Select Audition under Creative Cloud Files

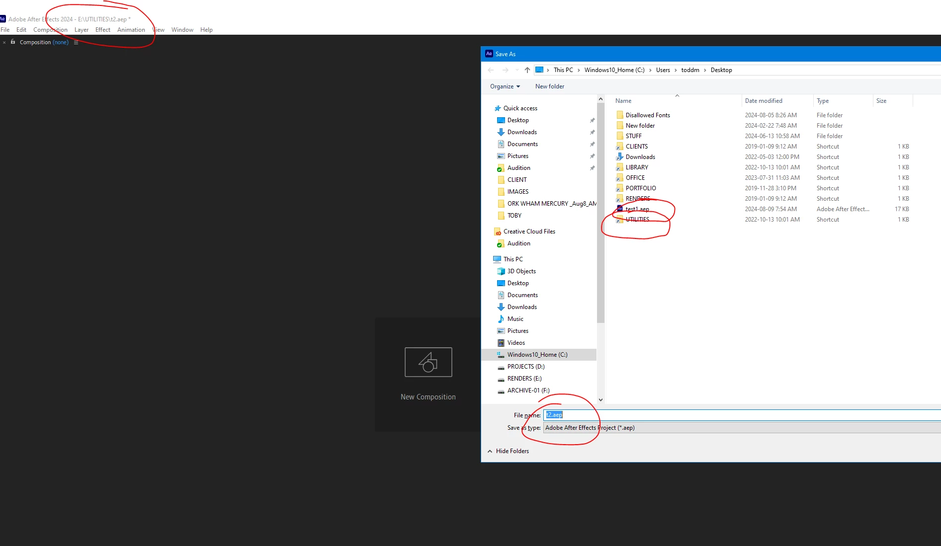(x=518, y=243)
